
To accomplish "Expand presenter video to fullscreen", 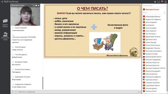I will (34, 5).
